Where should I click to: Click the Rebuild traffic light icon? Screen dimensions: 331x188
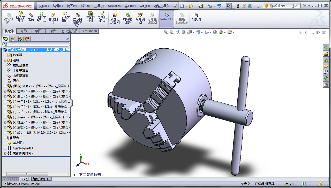[238, 6]
